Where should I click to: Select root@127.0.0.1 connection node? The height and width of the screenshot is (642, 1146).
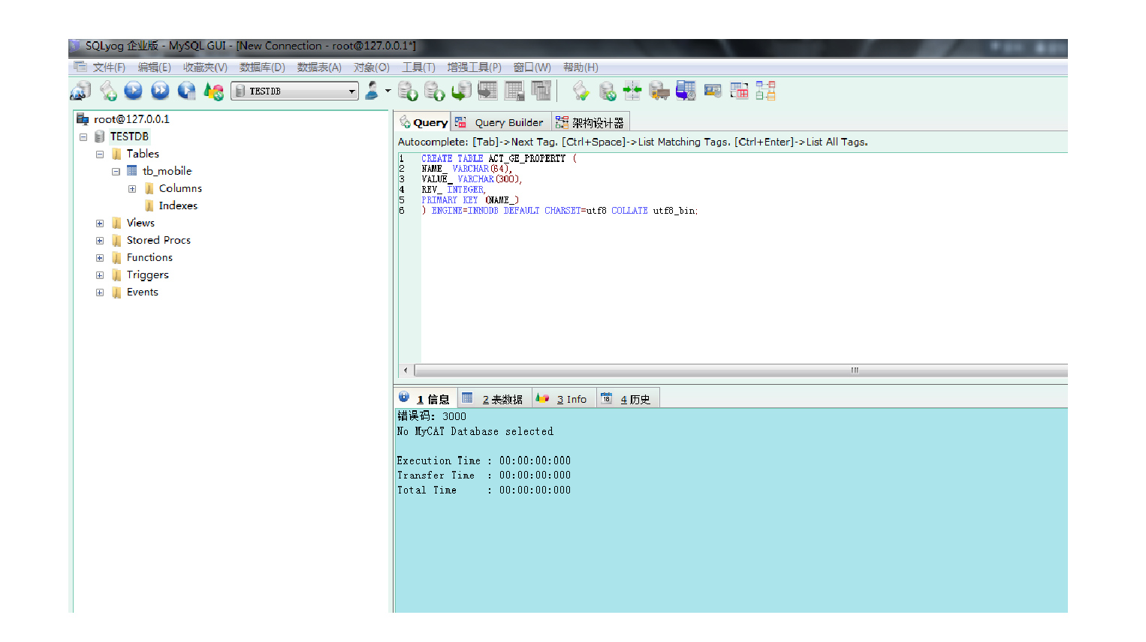[131, 119]
